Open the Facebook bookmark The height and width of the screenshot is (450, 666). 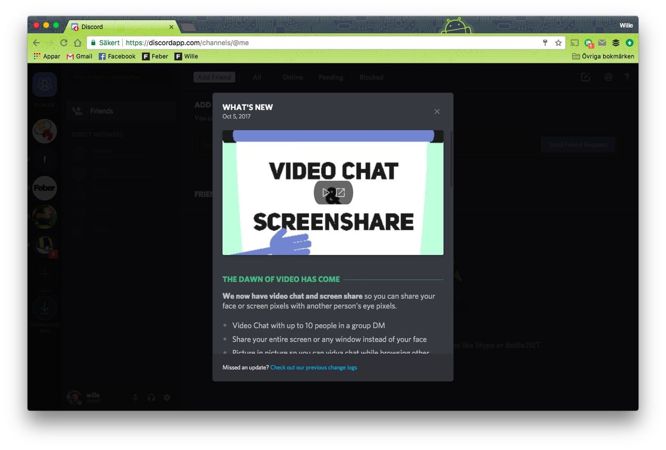click(117, 56)
